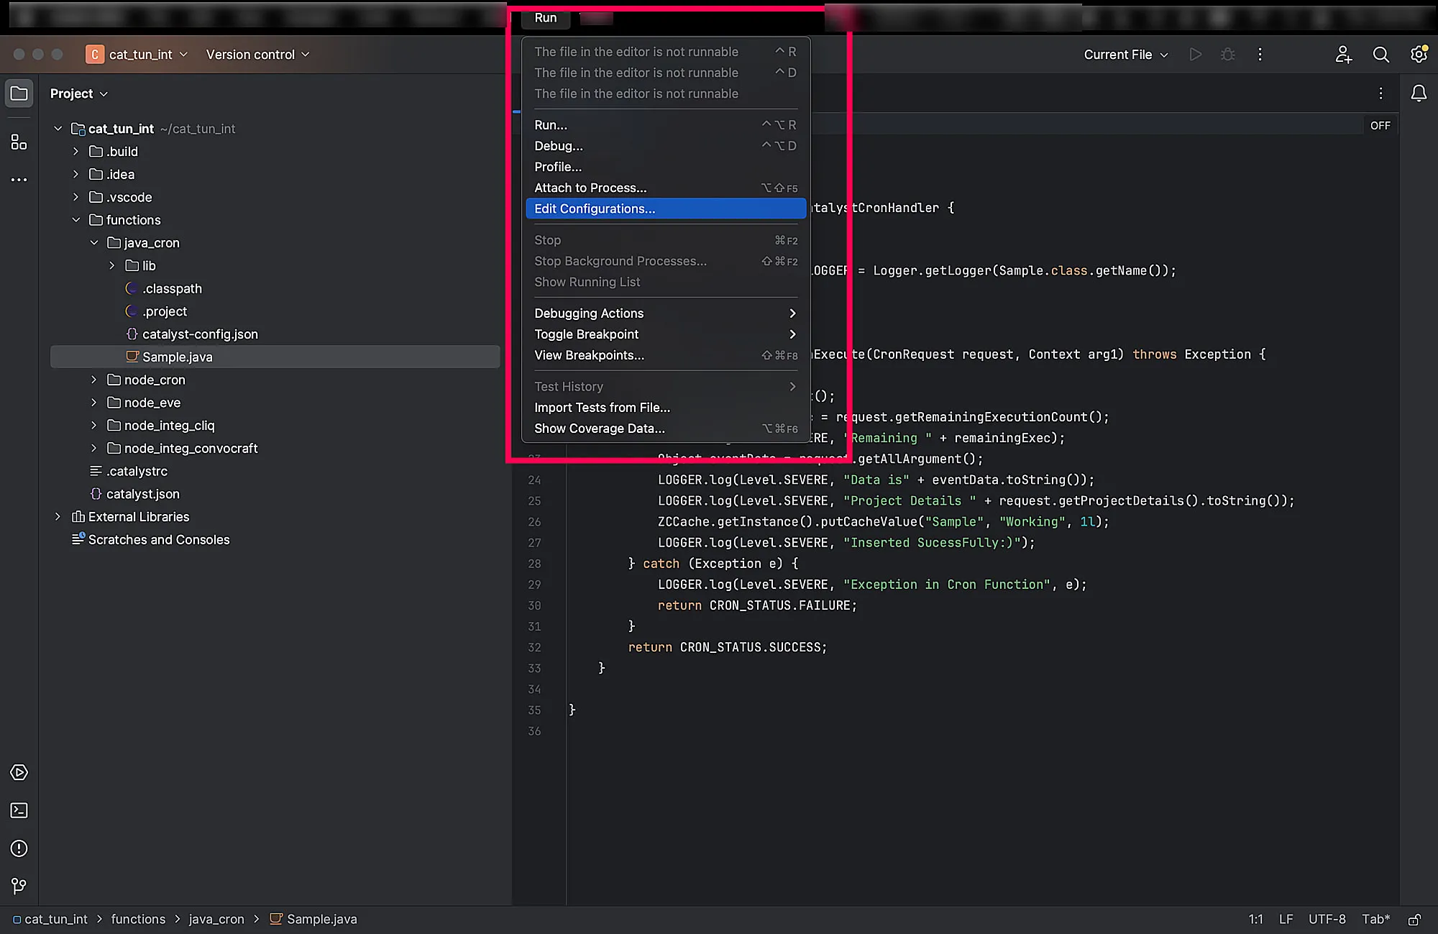The height and width of the screenshot is (934, 1438).
Task: Open the Terminal tool window
Action: 19,810
